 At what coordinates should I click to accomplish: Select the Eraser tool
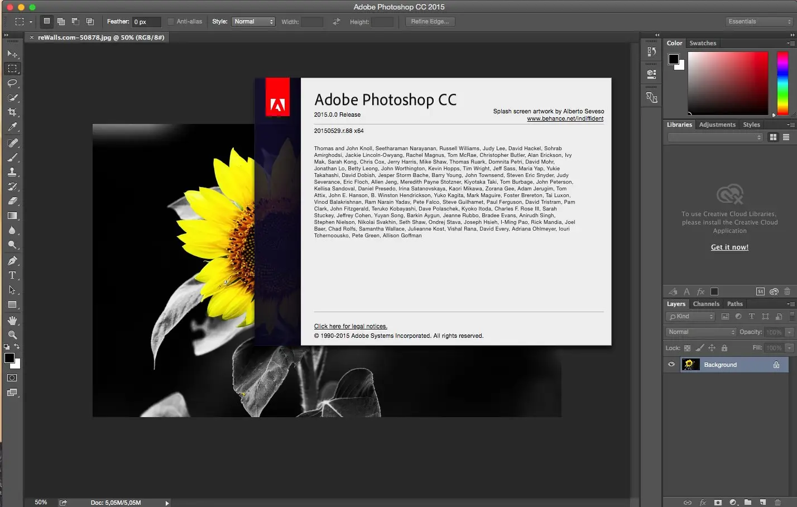tap(12, 201)
